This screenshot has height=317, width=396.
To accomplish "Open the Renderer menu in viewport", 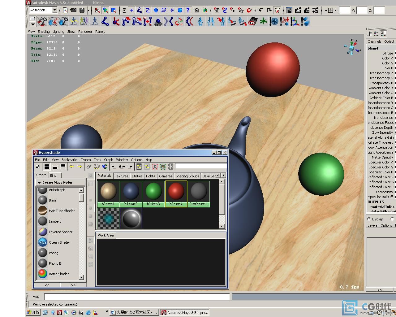I will coord(85,32).
